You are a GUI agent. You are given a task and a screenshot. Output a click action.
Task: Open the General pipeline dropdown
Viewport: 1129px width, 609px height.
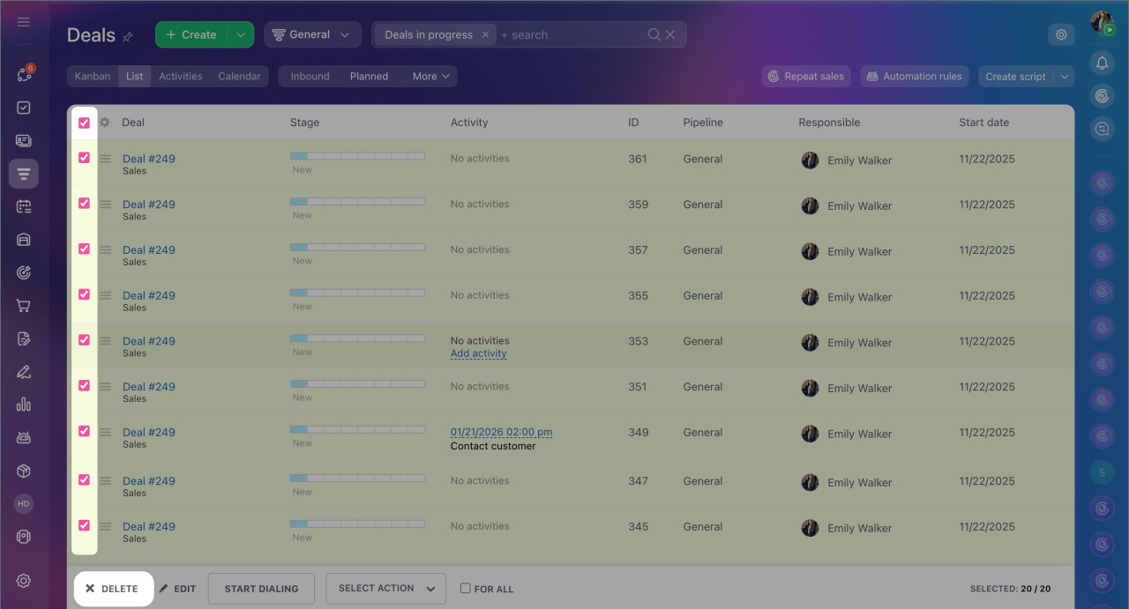pyautogui.click(x=312, y=34)
